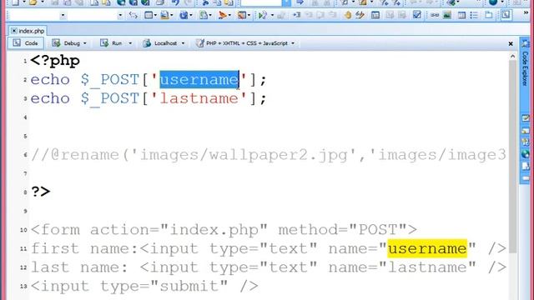Activate the Code view button
534x300 pixels.
26,43
